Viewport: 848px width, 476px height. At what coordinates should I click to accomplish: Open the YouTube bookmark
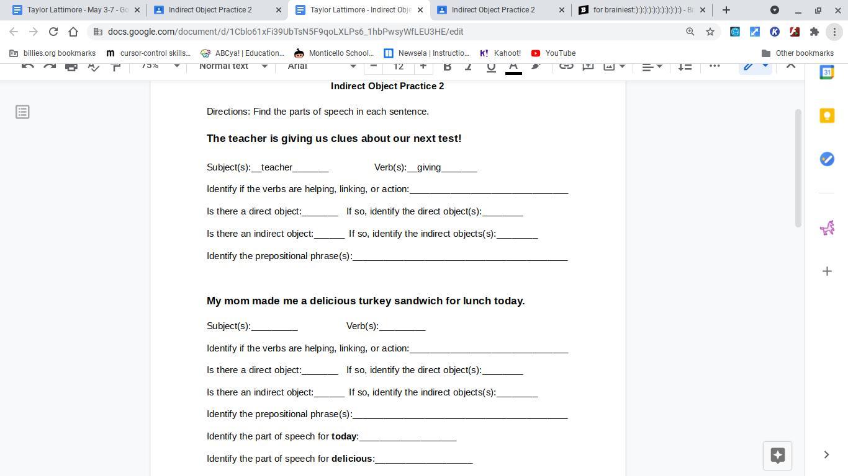[553, 53]
